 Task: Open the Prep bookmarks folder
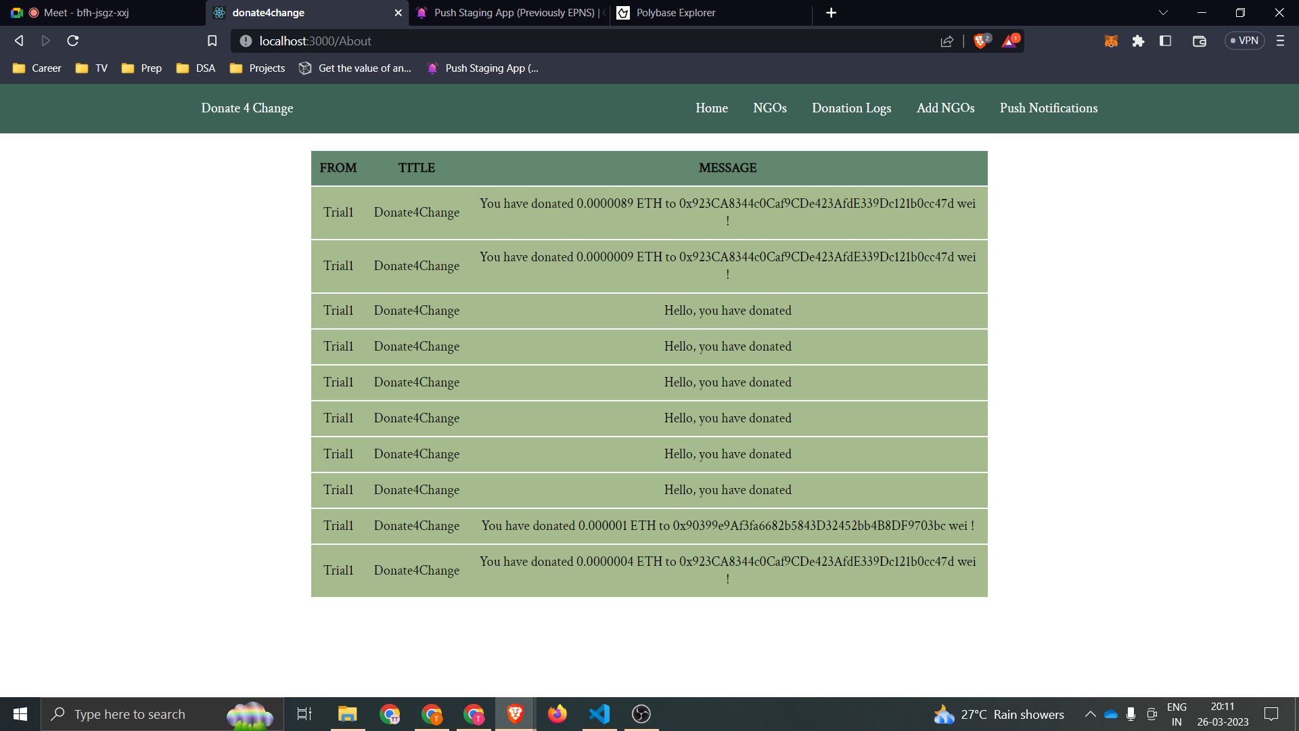coord(142,68)
